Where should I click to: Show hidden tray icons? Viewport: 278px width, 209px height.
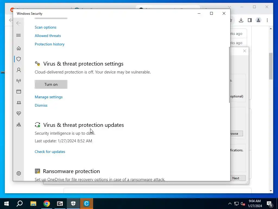click(230, 204)
